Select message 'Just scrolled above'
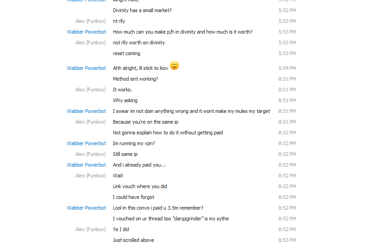369x245 pixels. tap(133, 240)
